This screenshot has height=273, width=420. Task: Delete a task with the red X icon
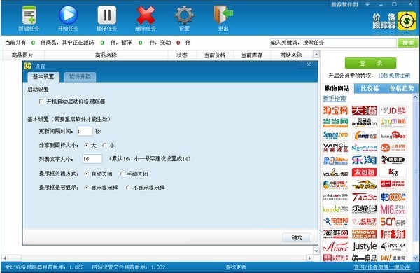point(146,15)
